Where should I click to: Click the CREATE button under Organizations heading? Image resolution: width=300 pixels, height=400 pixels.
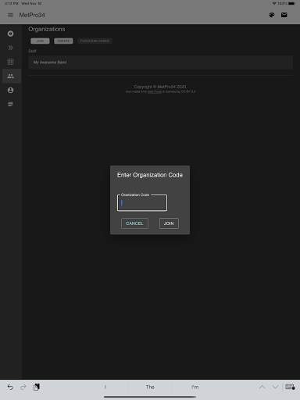[x=63, y=41]
